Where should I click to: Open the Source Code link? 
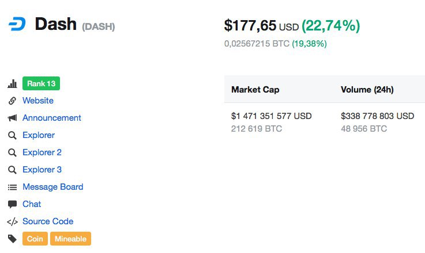[x=48, y=221]
